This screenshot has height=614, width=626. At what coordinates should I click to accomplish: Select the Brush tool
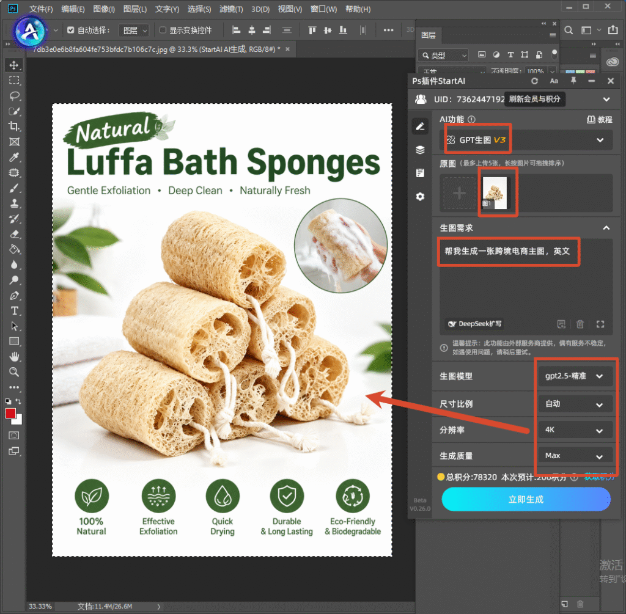(x=14, y=188)
